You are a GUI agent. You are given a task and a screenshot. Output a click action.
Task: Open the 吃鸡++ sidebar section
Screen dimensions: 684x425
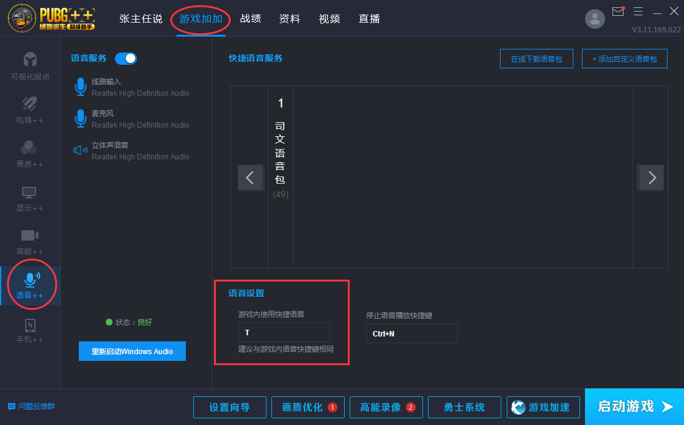click(x=30, y=111)
